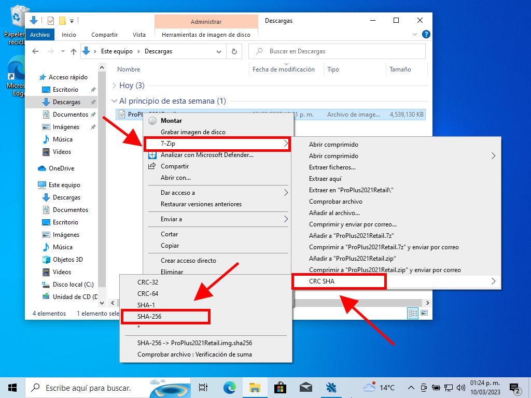Sort files by the Nombre column header

click(x=129, y=69)
